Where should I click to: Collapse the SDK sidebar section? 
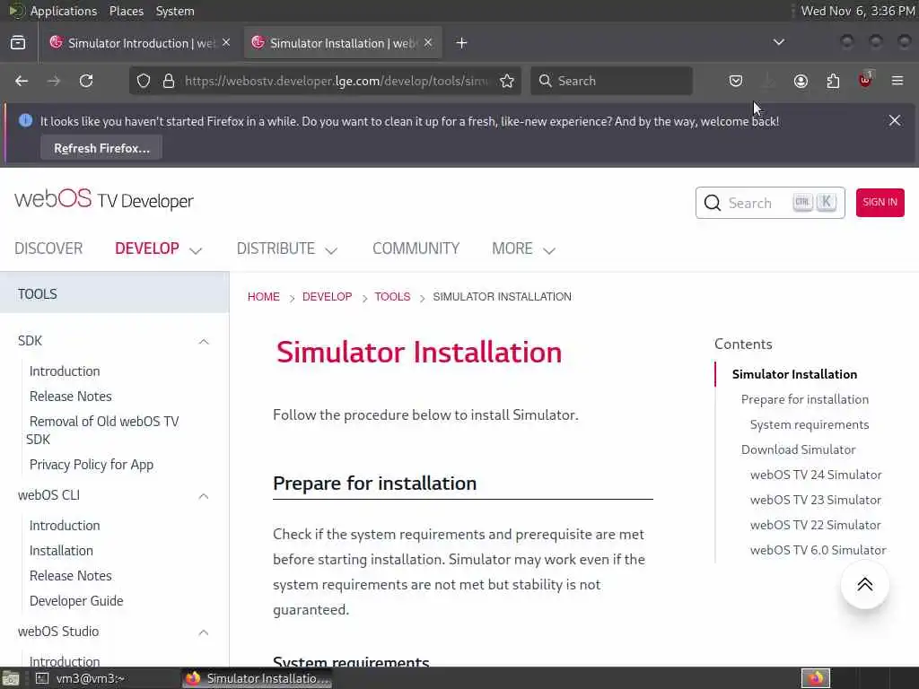[x=204, y=342]
